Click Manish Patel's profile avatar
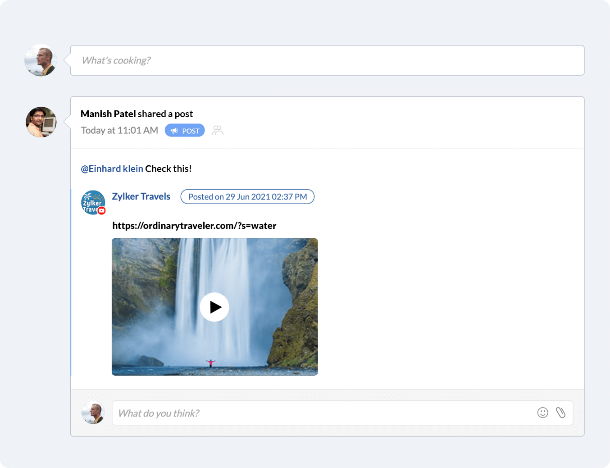 [x=41, y=122]
